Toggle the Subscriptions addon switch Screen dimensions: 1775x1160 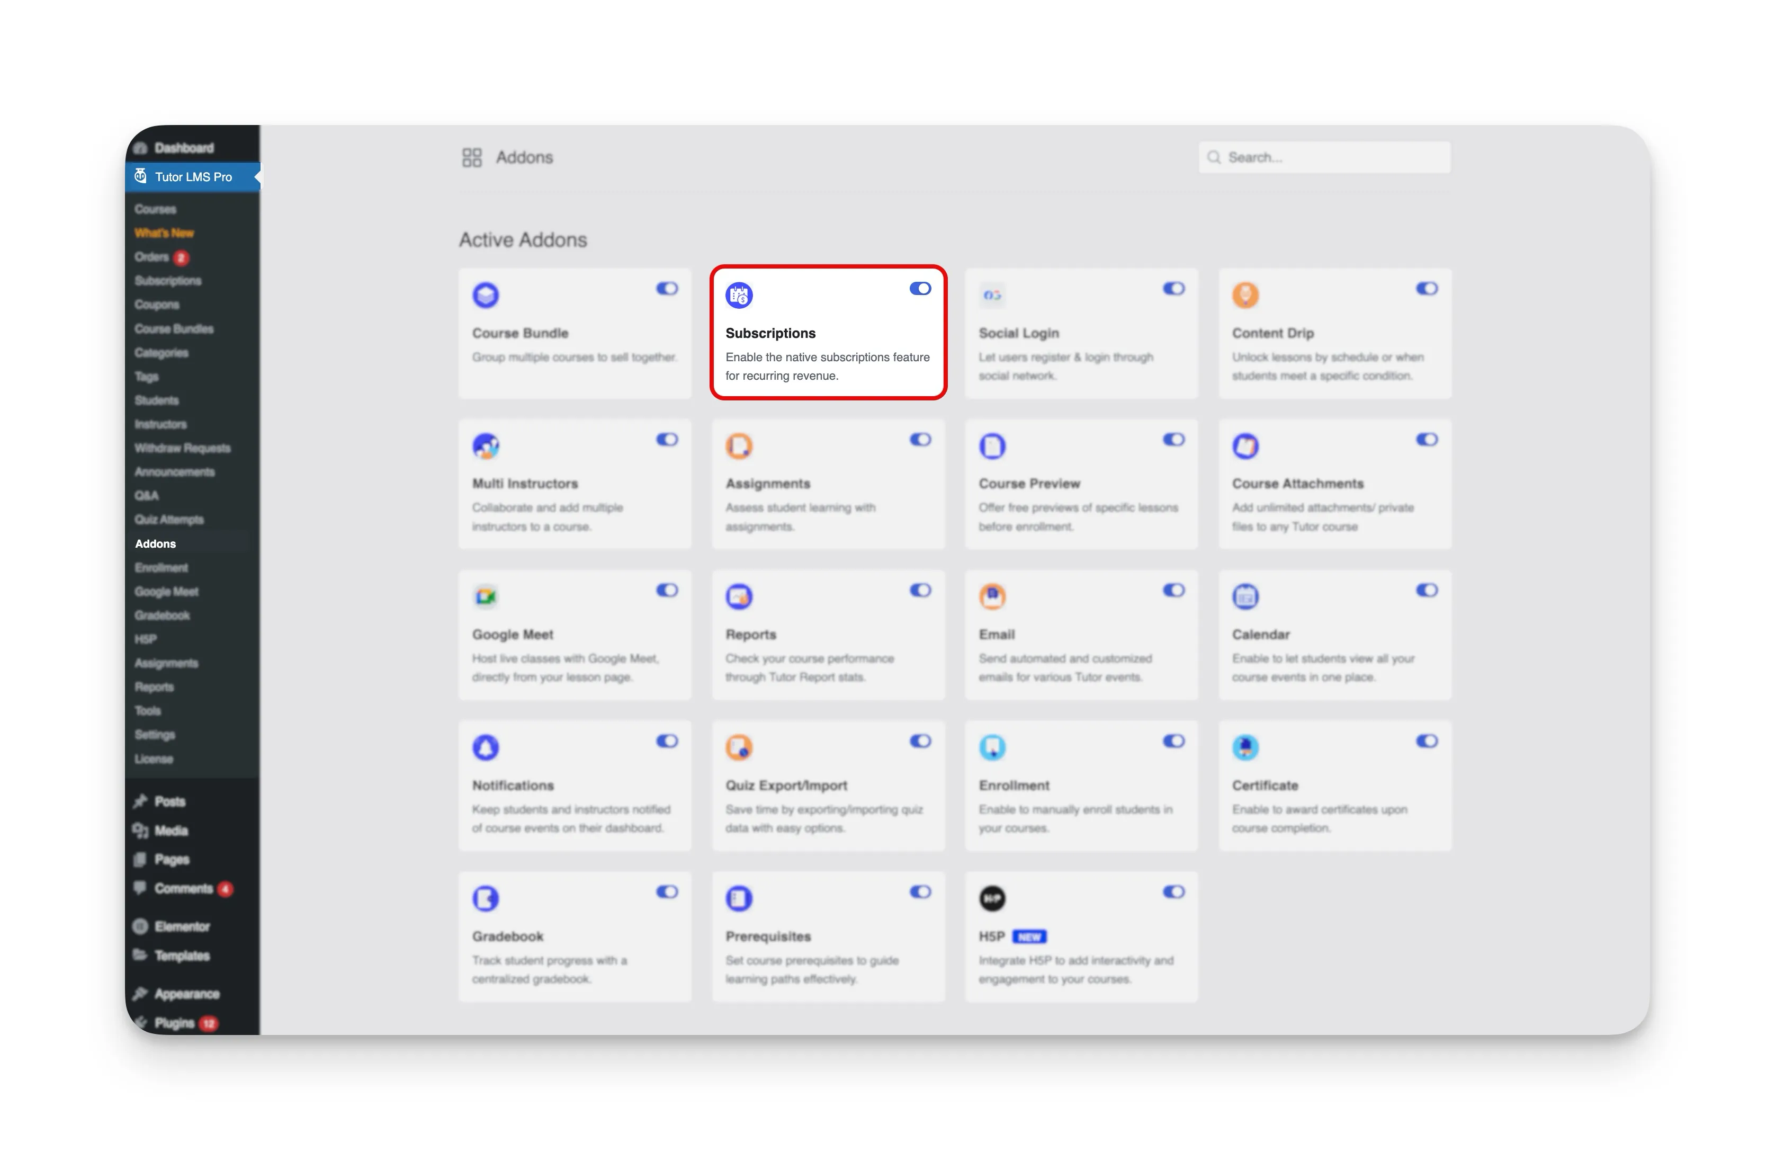[920, 289]
